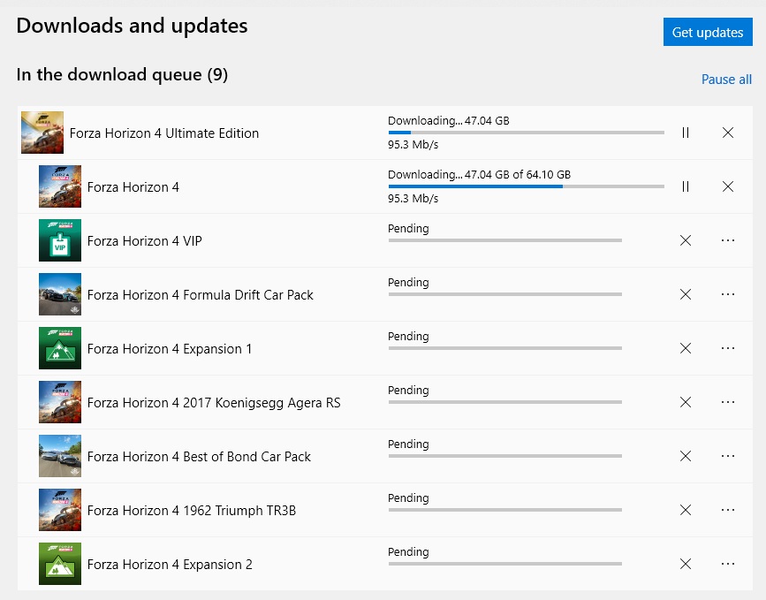Open Forza Horizon 4 Ultimate Edition thumbnail
766x600 pixels.
42,133
